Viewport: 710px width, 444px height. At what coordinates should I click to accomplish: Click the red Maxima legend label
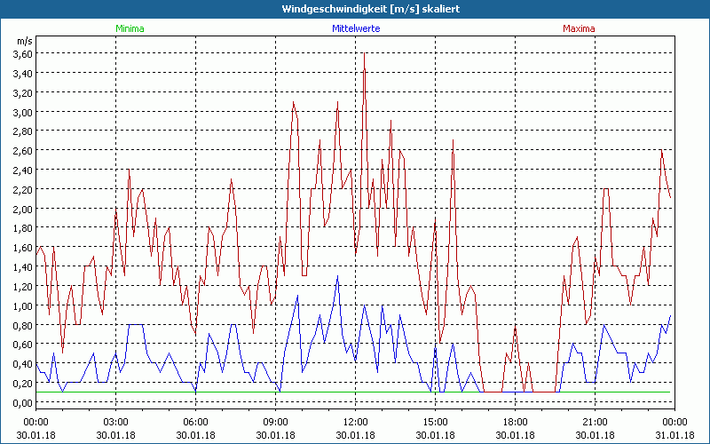[579, 28]
